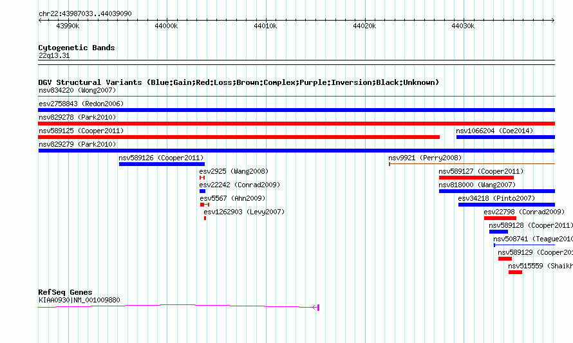Screen dimensions: 573x343
Task: Click the cytogenetic band 22q13.31 bar
Action: [296, 62]
